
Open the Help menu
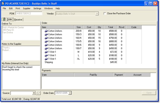(58, 8)
